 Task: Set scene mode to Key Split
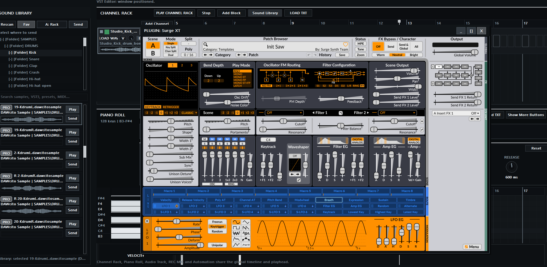[171, 47]
